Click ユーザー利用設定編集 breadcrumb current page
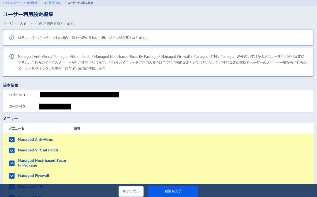Viewport: 317px width, 197px height. point(80,3)
